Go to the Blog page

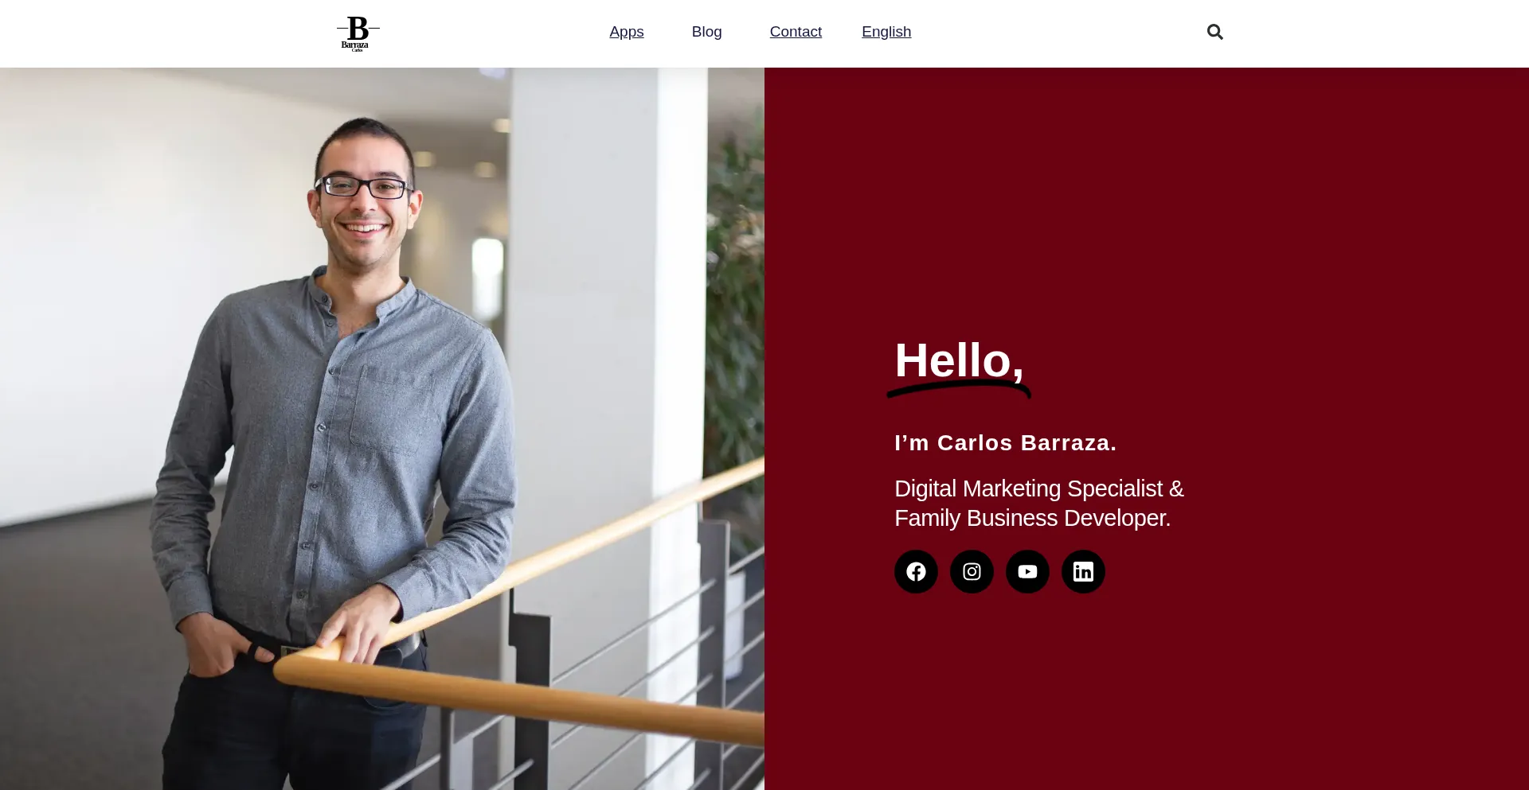pyautogui.click(x=706, y=32)
